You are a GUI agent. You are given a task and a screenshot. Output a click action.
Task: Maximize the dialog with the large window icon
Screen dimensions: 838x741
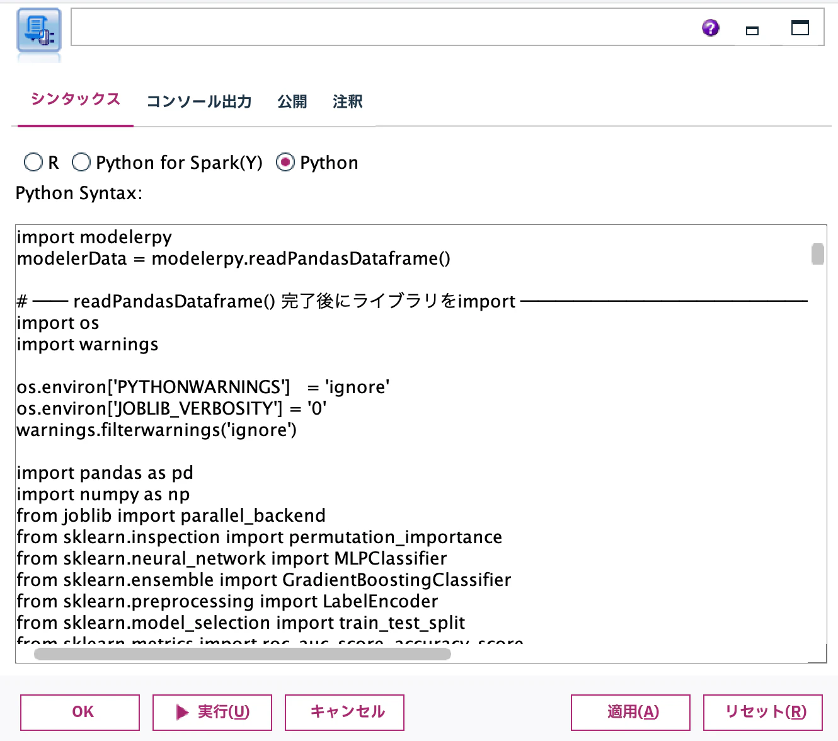(x=800, y=28)
